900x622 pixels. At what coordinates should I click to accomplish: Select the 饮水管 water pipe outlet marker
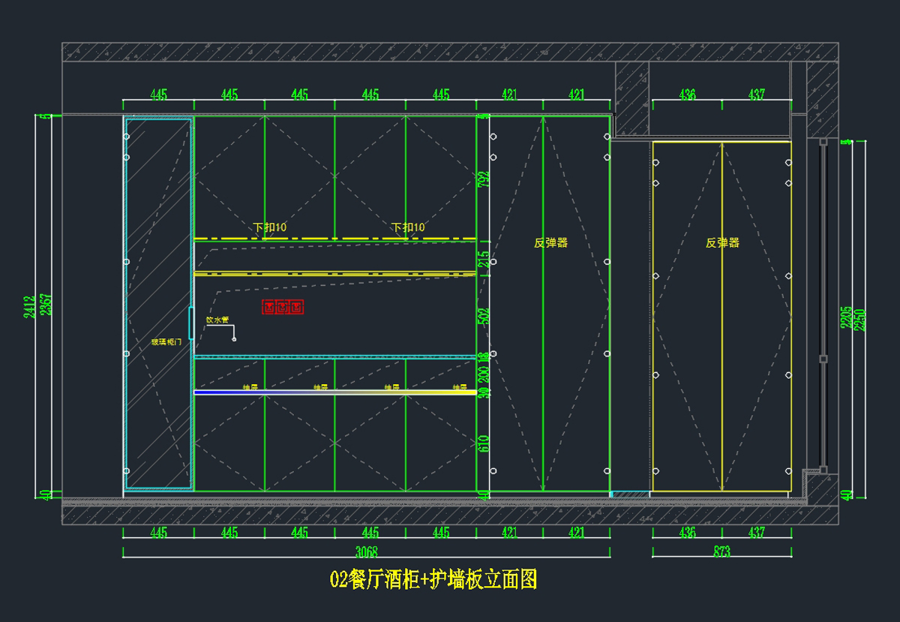point(234,339)
